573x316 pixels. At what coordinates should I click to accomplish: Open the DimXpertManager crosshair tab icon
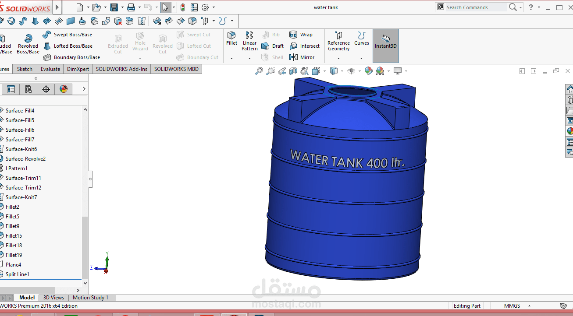(46, 89)
